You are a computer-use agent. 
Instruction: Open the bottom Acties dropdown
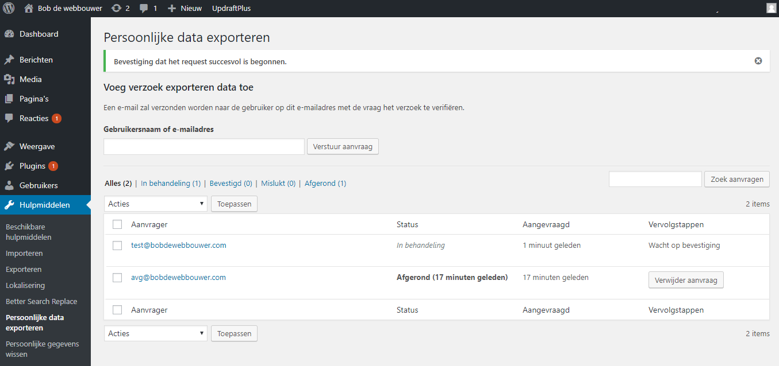(155, 333)
